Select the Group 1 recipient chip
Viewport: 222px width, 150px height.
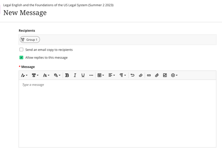click(x=30, y=40)
